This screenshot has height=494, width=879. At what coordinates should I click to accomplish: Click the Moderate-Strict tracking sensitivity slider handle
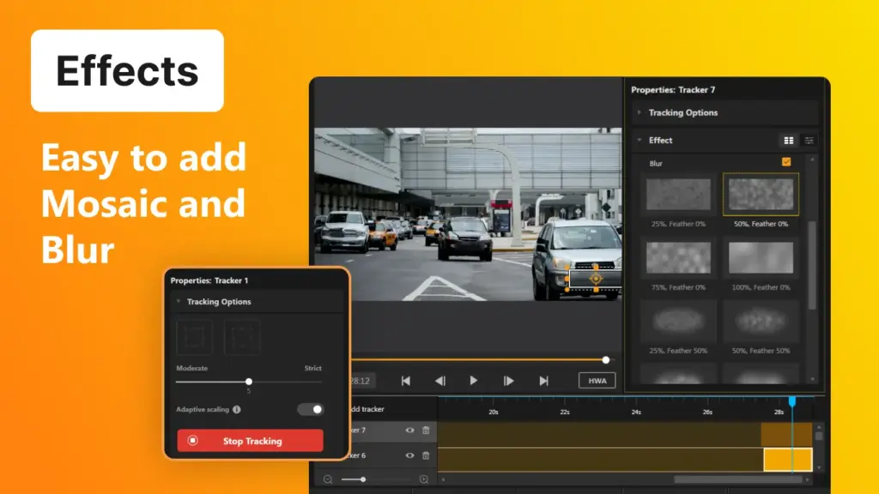pyautogui.click(x=249, y=381)
